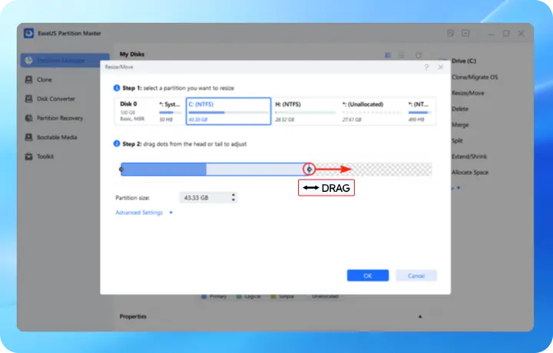This screenshot has height=353, width=553.
Task: Choose Extend/Shrink in the right panel
Action: (x=469, y=157)
